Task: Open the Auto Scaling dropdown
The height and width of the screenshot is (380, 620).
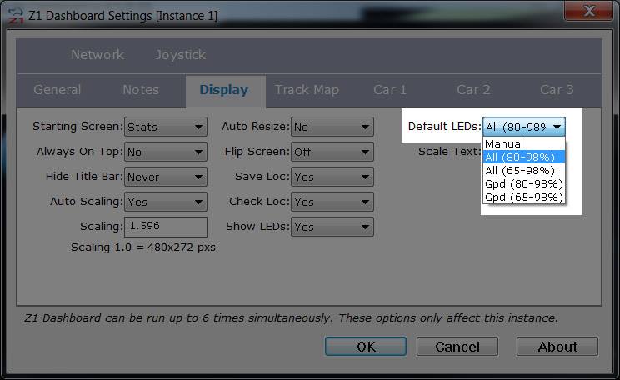Action: coord(166,202)
